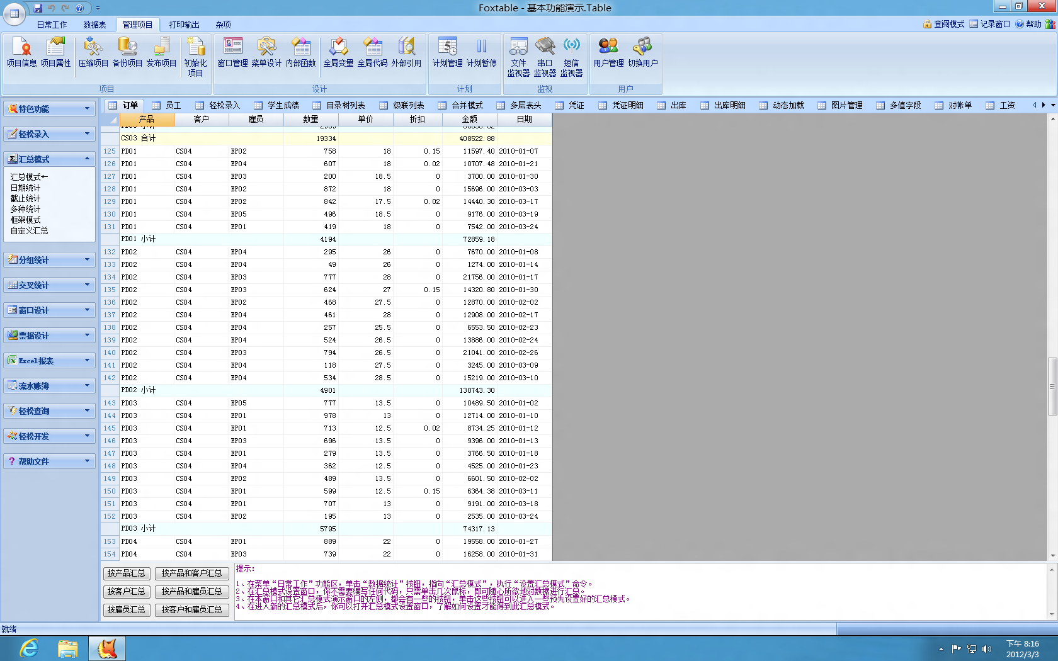Toggle 查阅模式 view mode
Image resolution: width=1058 pixels, height=661 pixels.
pos(943,24)
